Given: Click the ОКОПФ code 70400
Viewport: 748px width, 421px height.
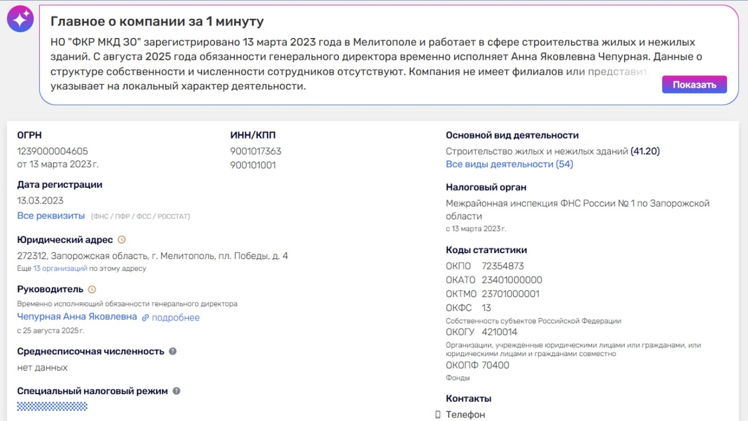Looking at the screenshot, I should coord(496,365).
